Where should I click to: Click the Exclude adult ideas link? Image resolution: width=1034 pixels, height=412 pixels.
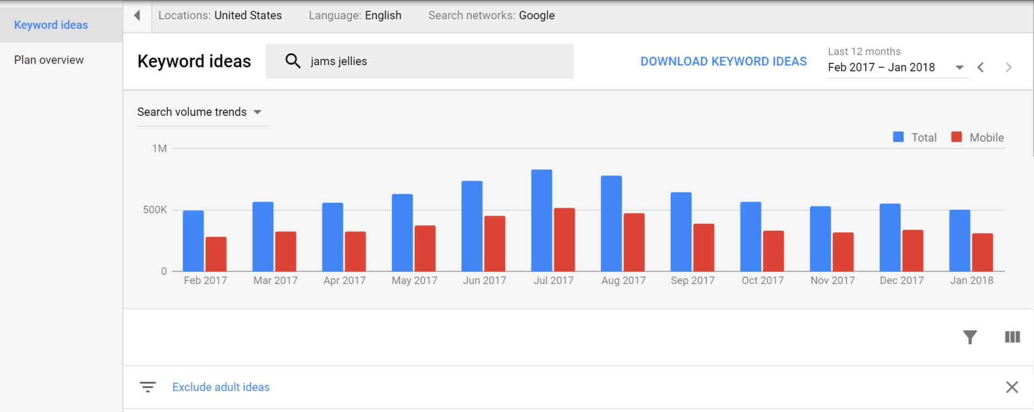coord(221,387)
